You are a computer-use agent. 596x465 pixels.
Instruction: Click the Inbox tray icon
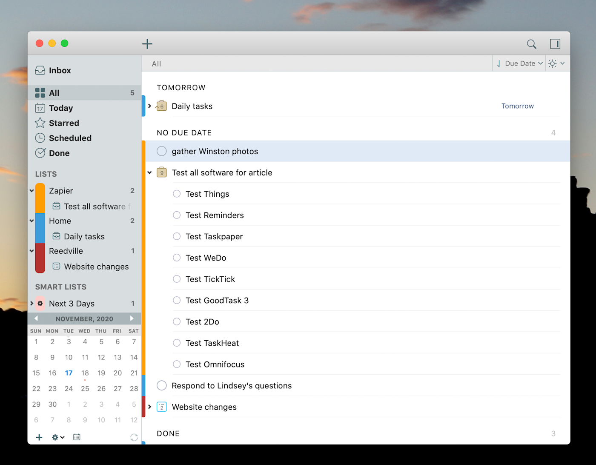point(40,70)
